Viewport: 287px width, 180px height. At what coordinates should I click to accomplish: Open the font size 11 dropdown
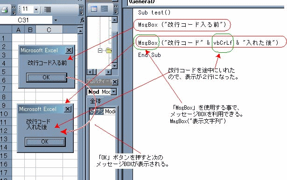click(x=36, y=9)
